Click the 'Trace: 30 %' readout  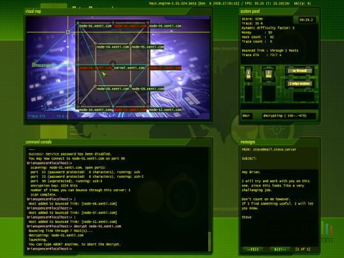pos(252,24)
